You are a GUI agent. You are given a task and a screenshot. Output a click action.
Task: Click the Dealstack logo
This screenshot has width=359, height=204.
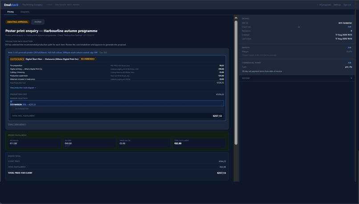coord(11,5)
